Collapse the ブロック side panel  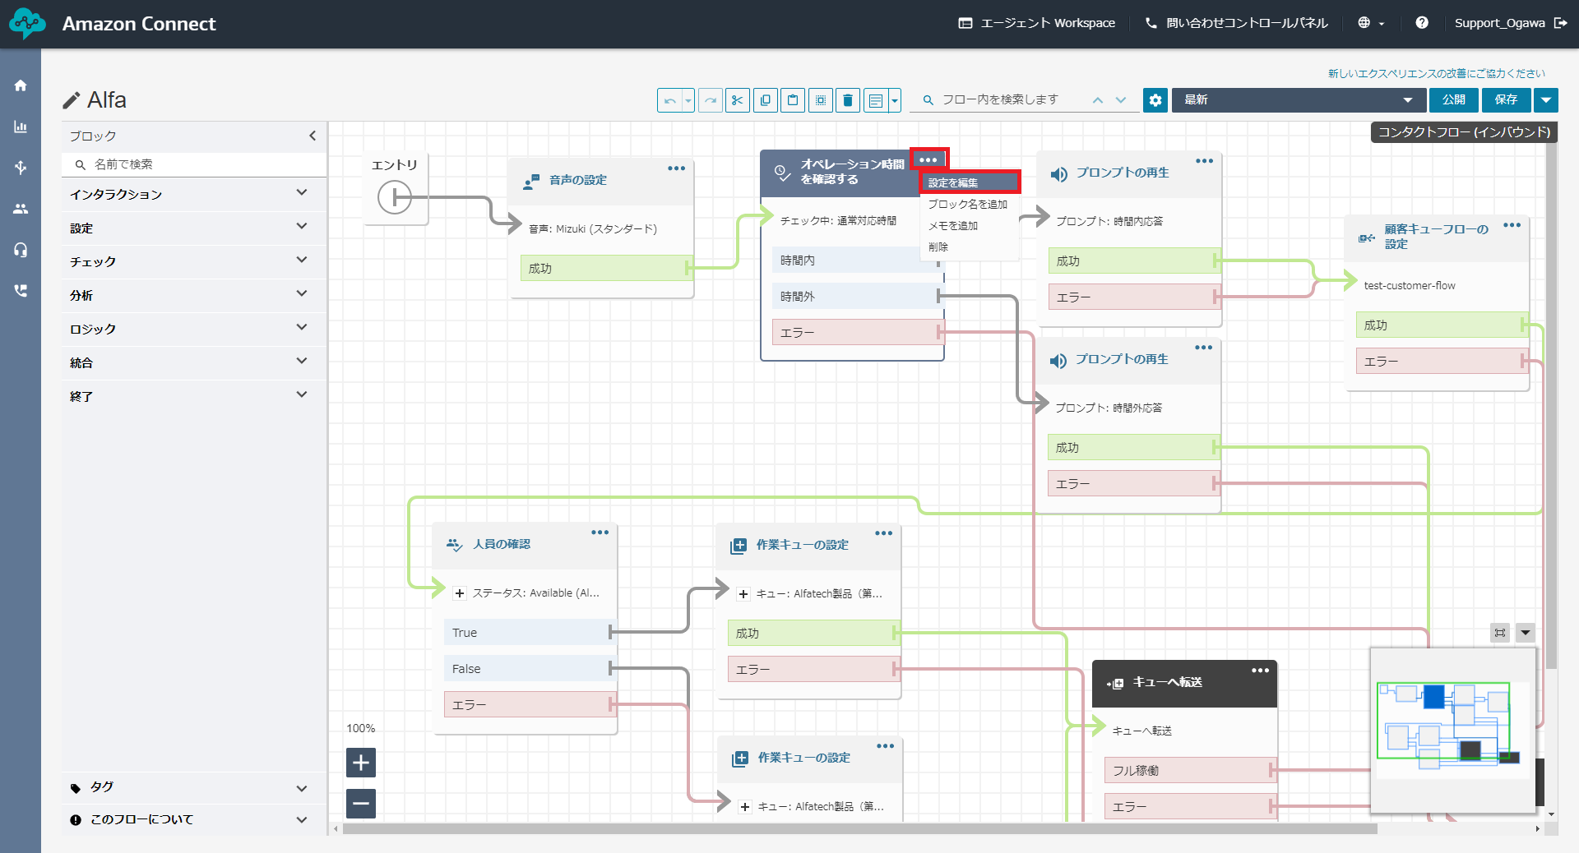coord(313,136)
